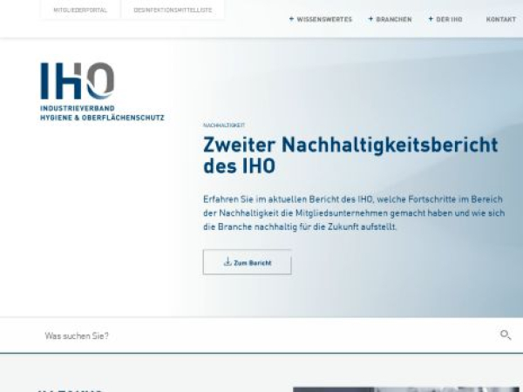Click the plus icon beside Der IHO
Screen dimensions: 523x392
click(x=431, y=19)
